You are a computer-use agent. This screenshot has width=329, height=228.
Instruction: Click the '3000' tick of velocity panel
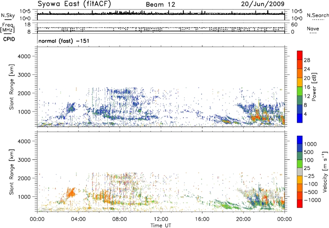[24, 160]
